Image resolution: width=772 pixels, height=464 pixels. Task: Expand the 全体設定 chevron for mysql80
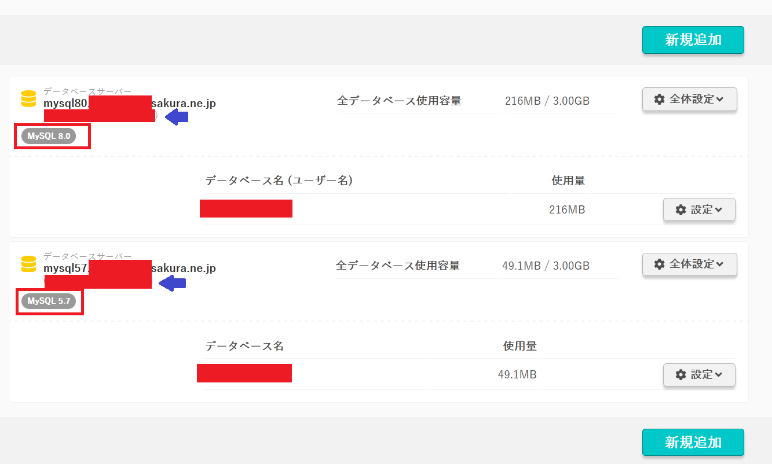pyautogui.click(x=720, y=100)
